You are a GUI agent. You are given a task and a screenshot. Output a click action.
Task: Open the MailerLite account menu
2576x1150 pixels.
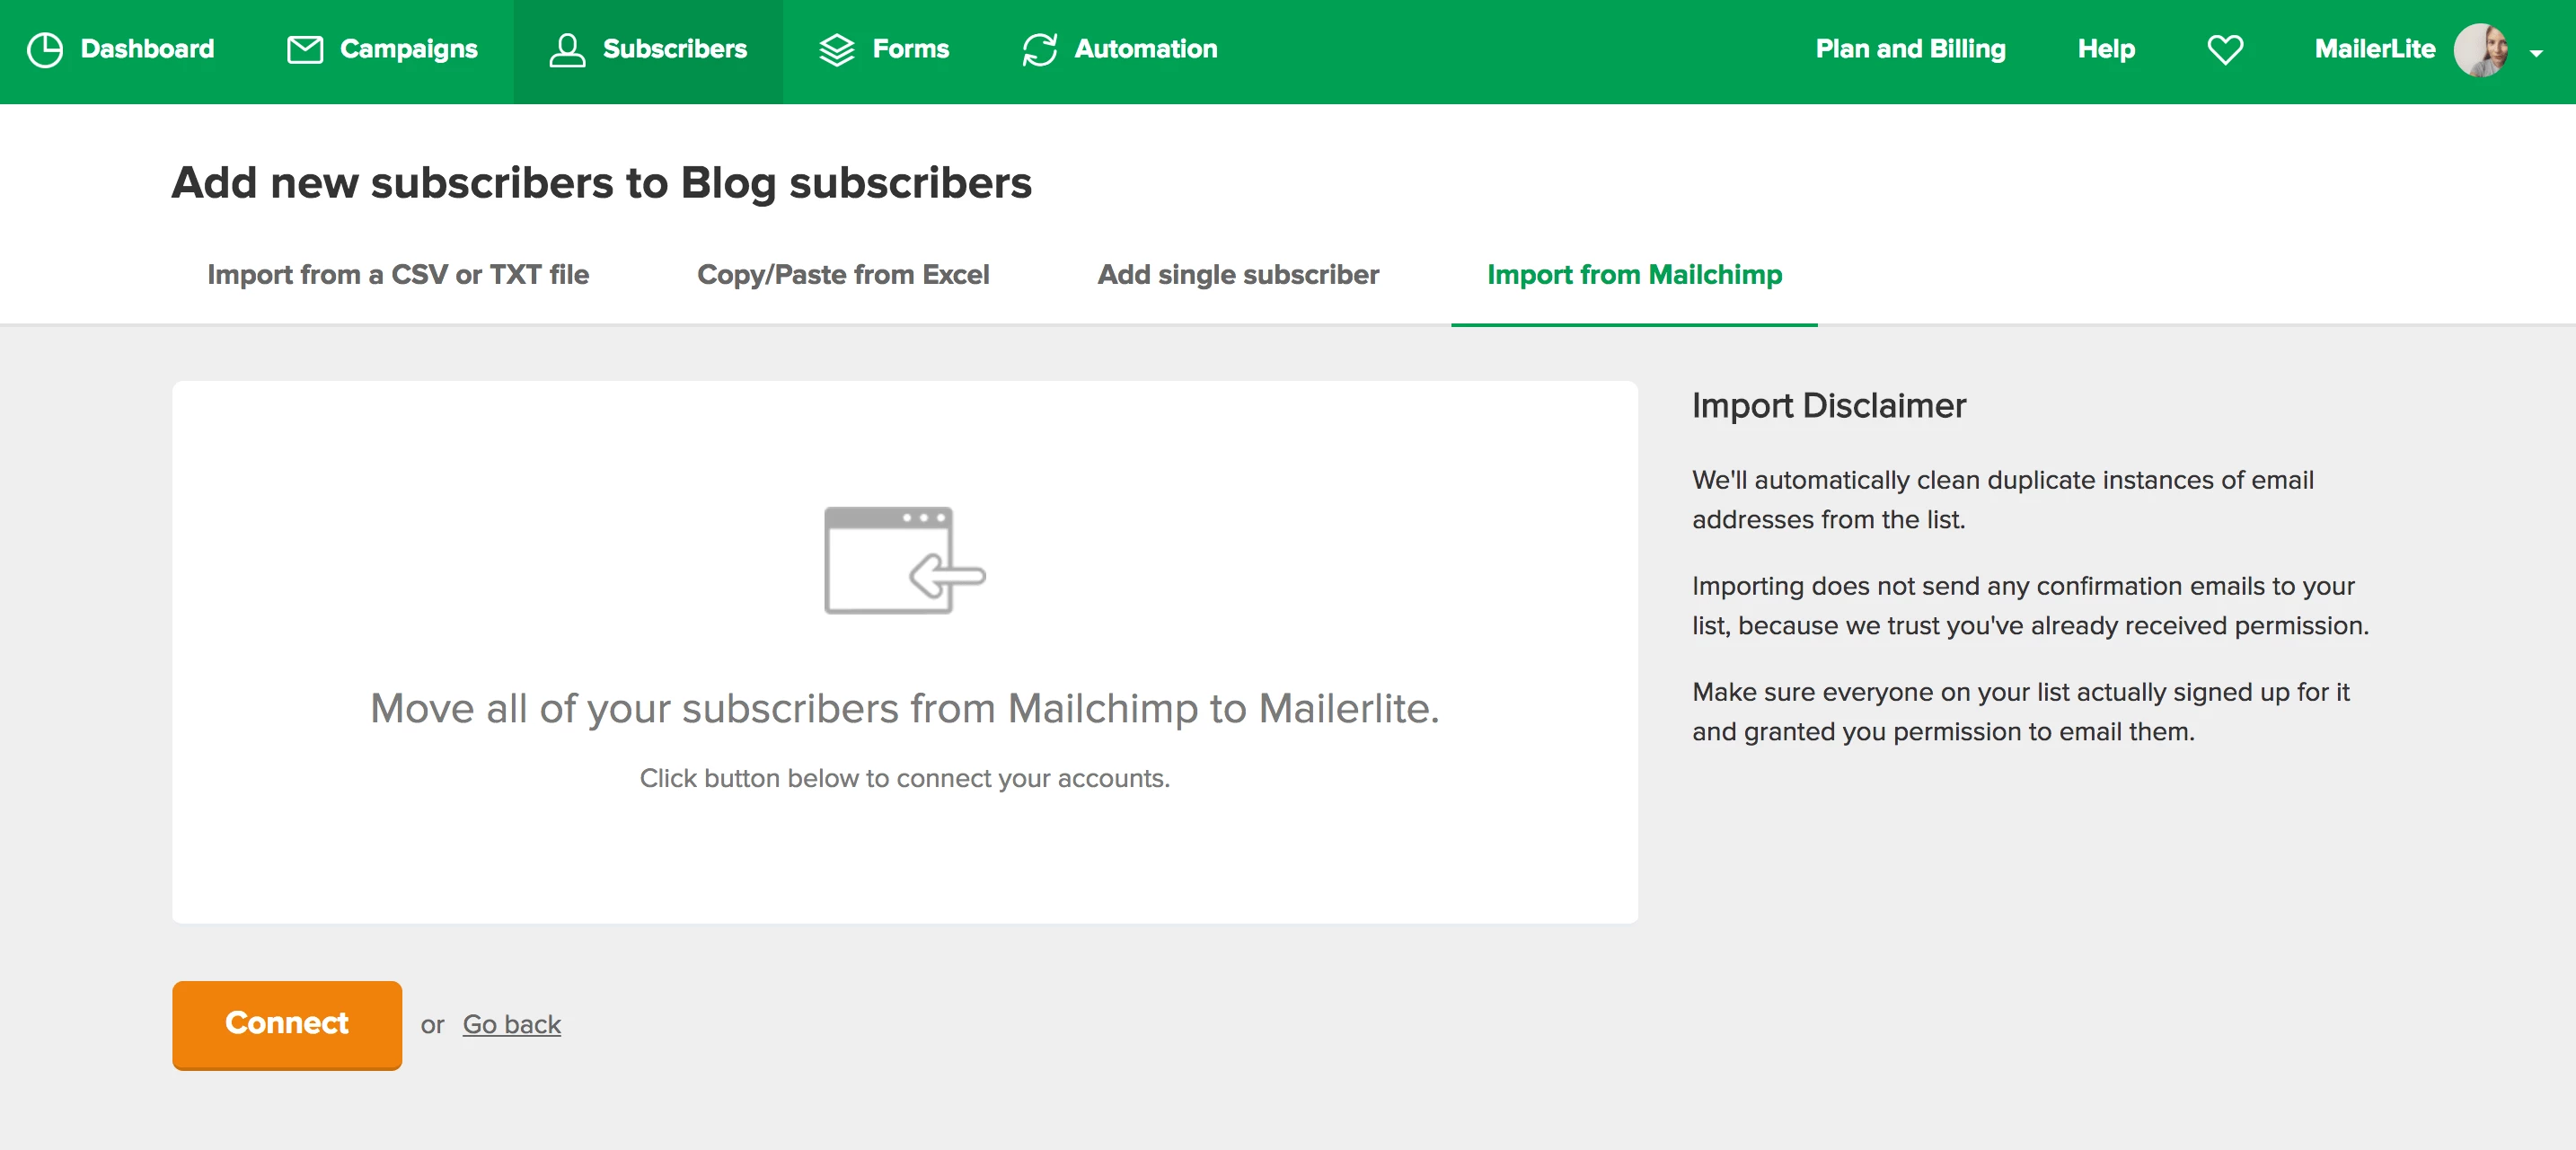coord(2374,49)
